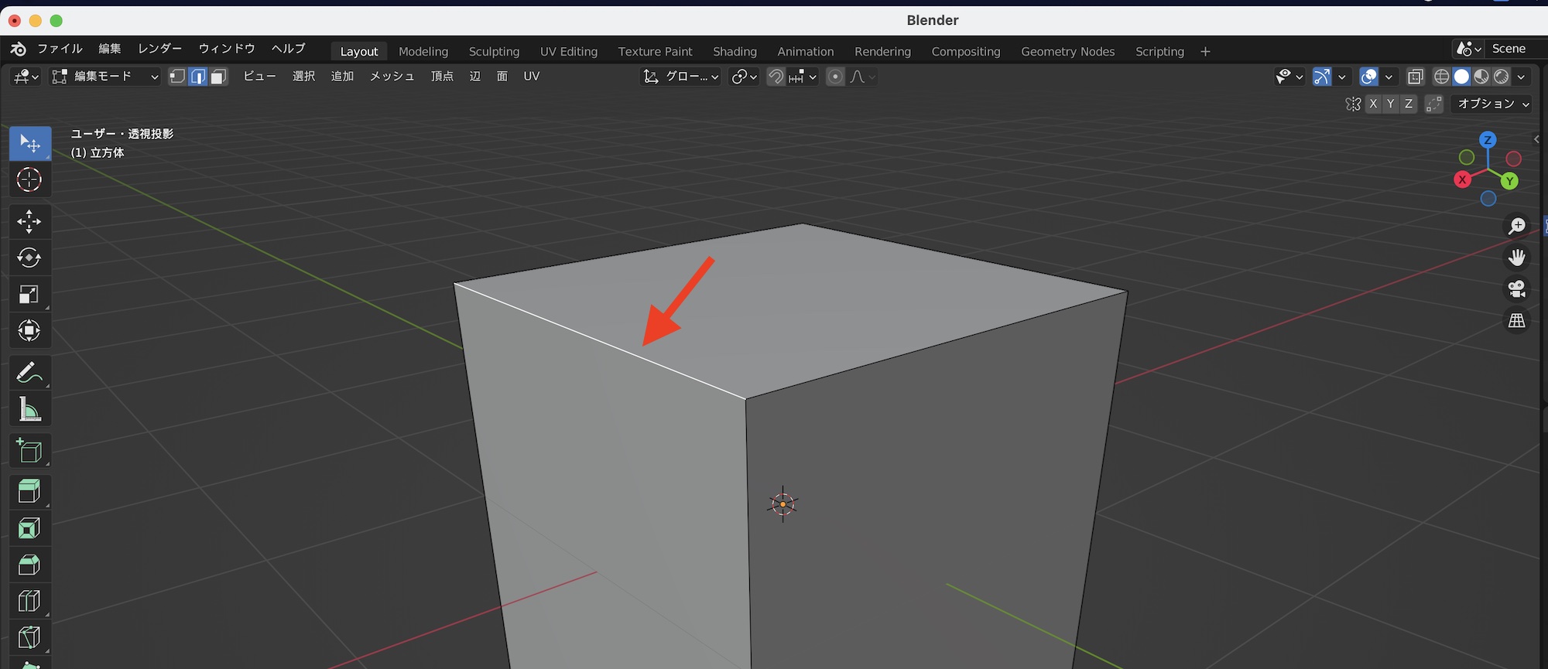The image size is (1548, 669).
Task: Enable vertex select mode
Action: click(x=177, y=77)
